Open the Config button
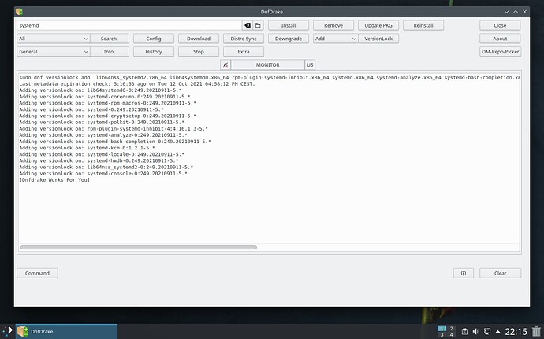544x339 pixels. tap(154, 39)
